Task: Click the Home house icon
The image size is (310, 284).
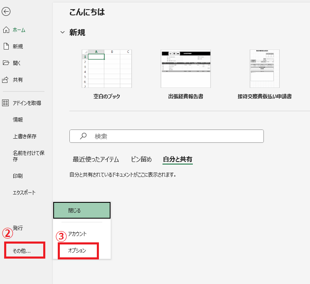Action: point(6,30)
